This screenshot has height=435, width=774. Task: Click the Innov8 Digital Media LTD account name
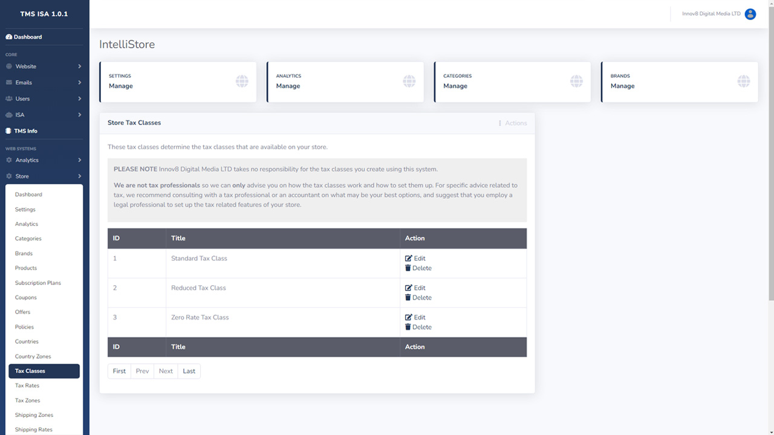(x=711, y=14)
